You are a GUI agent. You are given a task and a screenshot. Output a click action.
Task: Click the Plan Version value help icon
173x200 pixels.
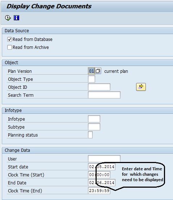pos(98,71)
